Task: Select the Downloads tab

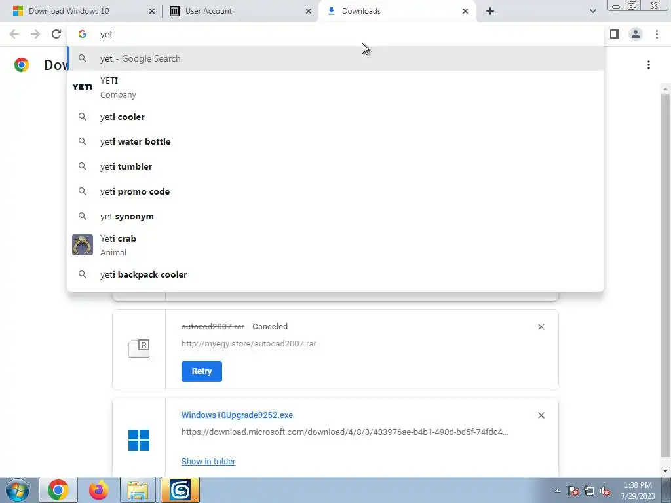Action: pyautogui.click(x=397, y=11)
